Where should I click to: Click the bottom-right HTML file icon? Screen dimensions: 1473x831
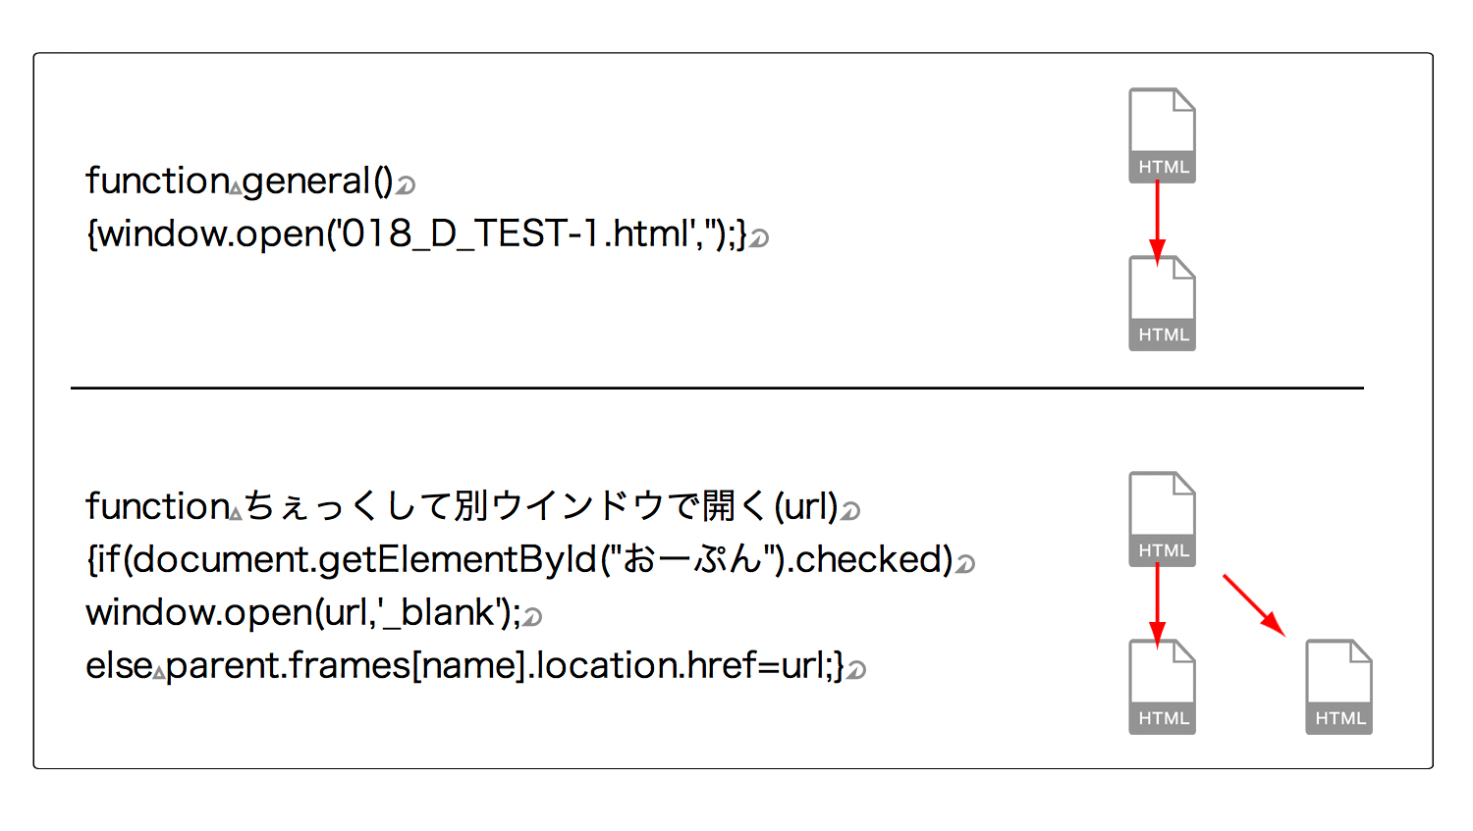tap(1338, 687)
